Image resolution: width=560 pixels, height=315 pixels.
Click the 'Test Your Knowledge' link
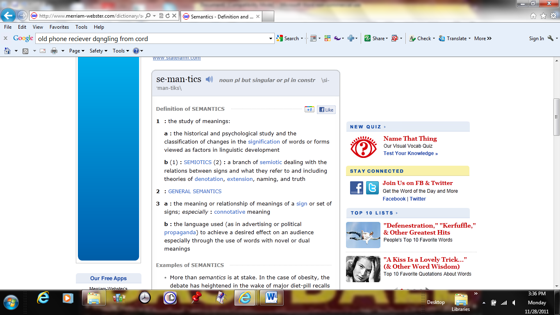pos(410,153)
